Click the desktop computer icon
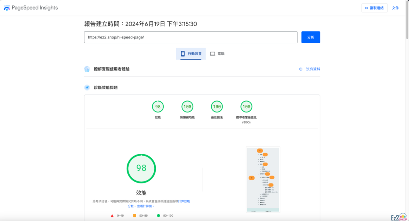 tap(212, 54)
